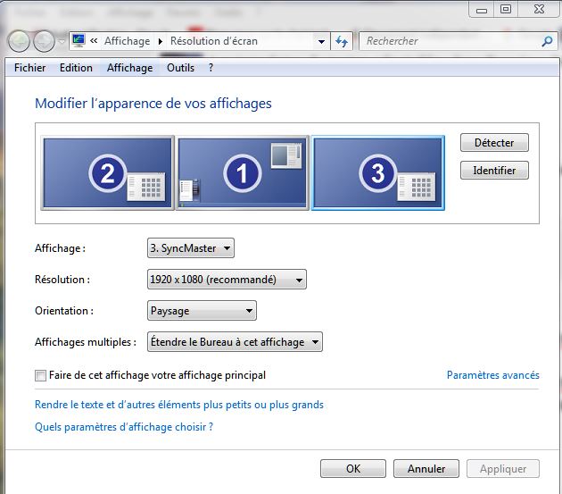The width and height of the screenshot is (562, 494).
Task: Close the Résolution d'écran window
Action: coord(539,9)
